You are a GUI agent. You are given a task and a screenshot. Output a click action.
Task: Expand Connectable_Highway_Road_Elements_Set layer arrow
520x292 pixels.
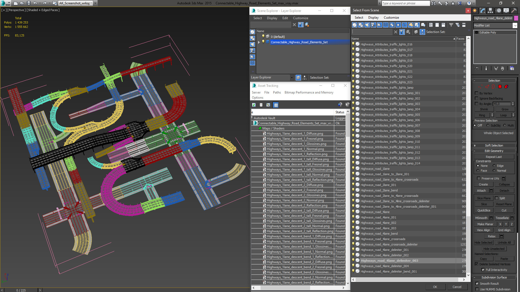pyautogui.click(x=259, y=42)
